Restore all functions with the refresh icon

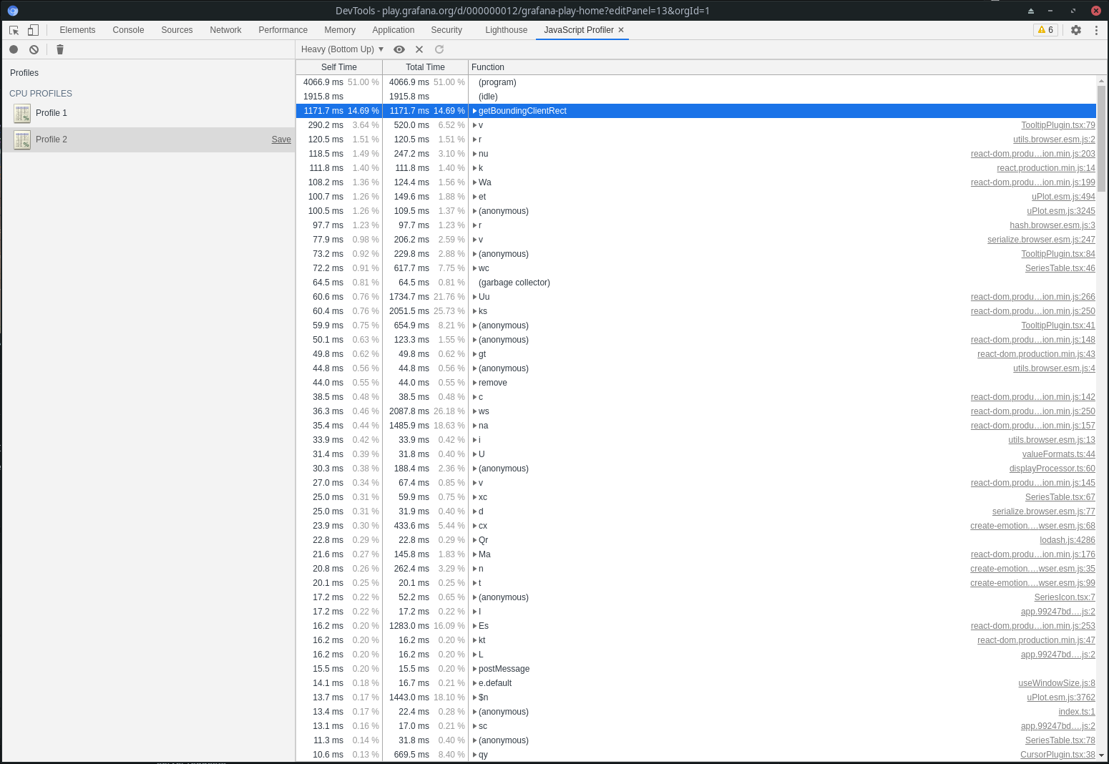(x=439, y=49)
